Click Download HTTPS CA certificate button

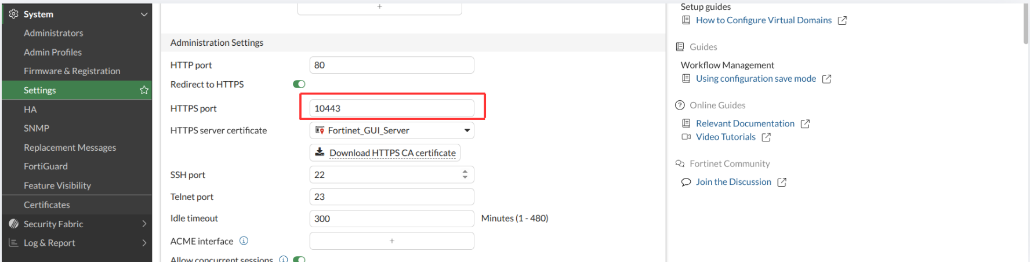(x=385, y=152)
